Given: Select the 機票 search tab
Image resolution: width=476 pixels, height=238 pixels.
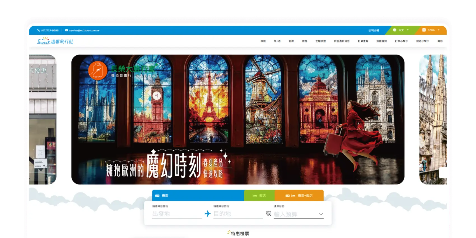Looking at the screenshot, I should click(165, 195).
